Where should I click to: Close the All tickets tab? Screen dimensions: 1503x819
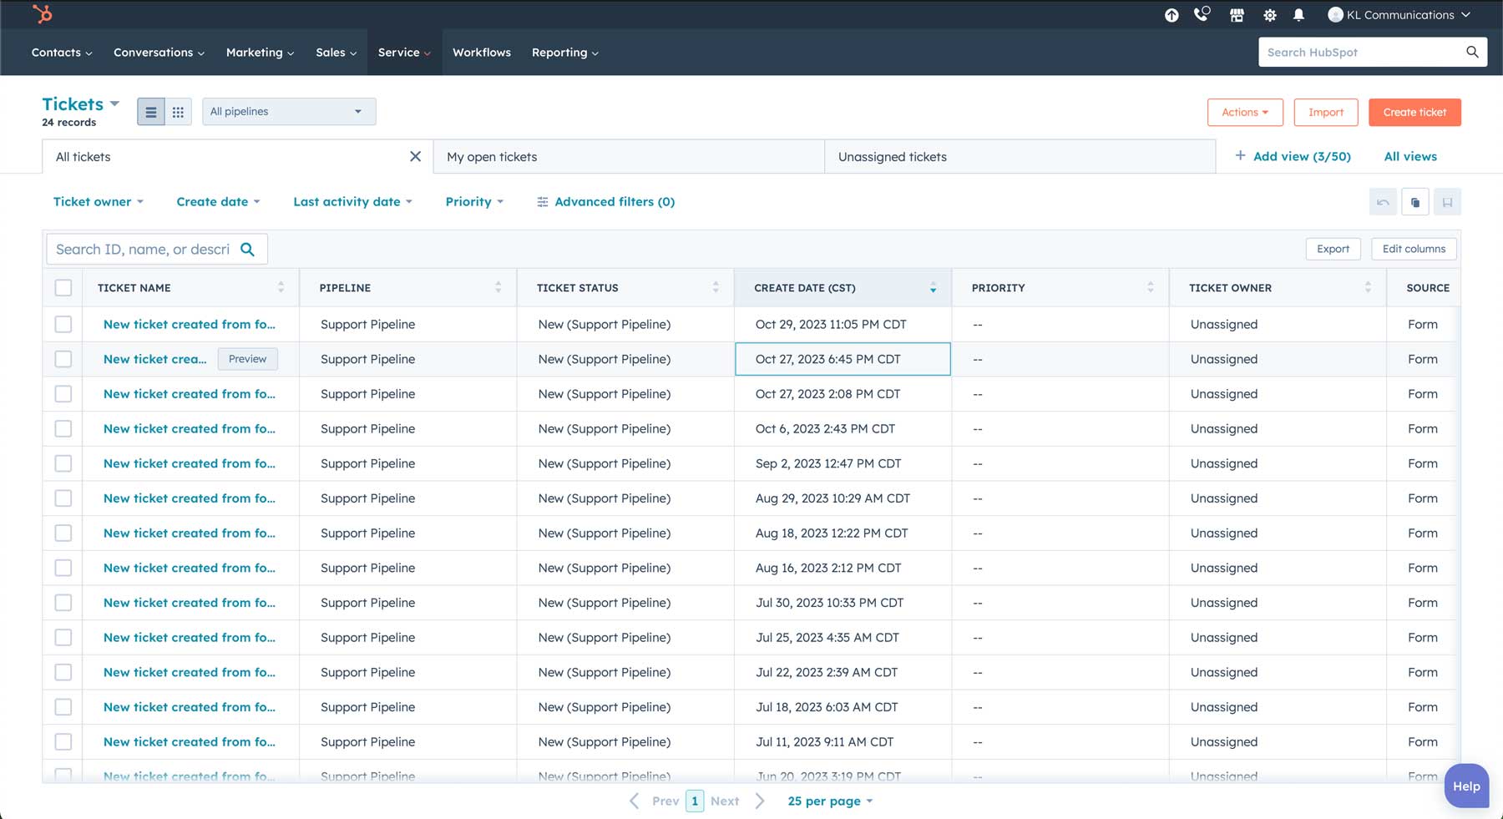click(x=415, y=157)
